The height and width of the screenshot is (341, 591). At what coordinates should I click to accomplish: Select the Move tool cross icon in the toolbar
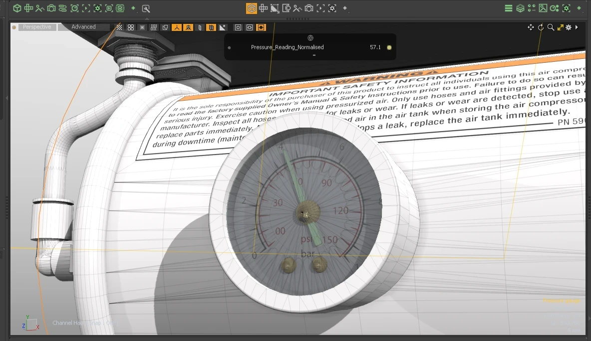(x=29, y=8)
